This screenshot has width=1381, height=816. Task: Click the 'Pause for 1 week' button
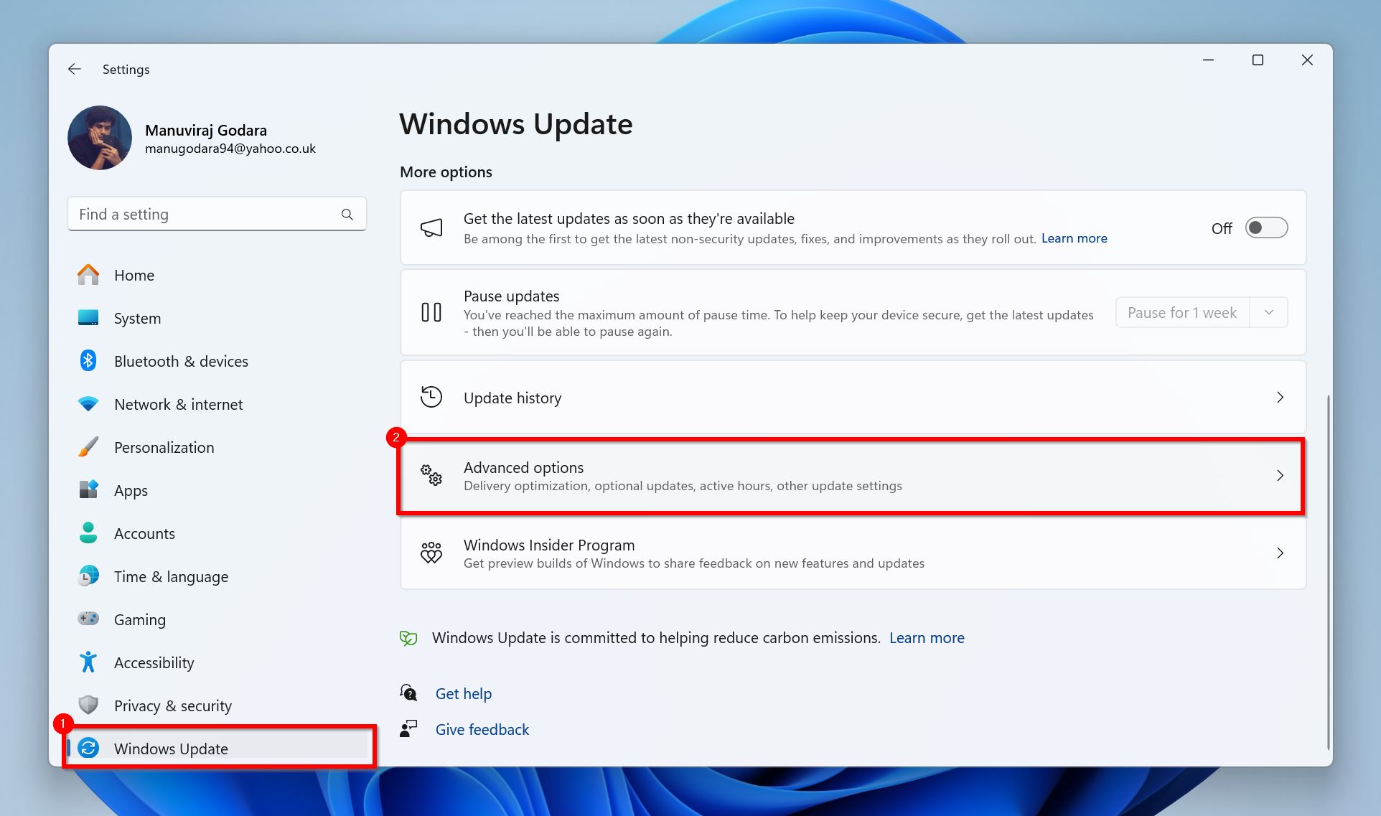click(1182, 312)
